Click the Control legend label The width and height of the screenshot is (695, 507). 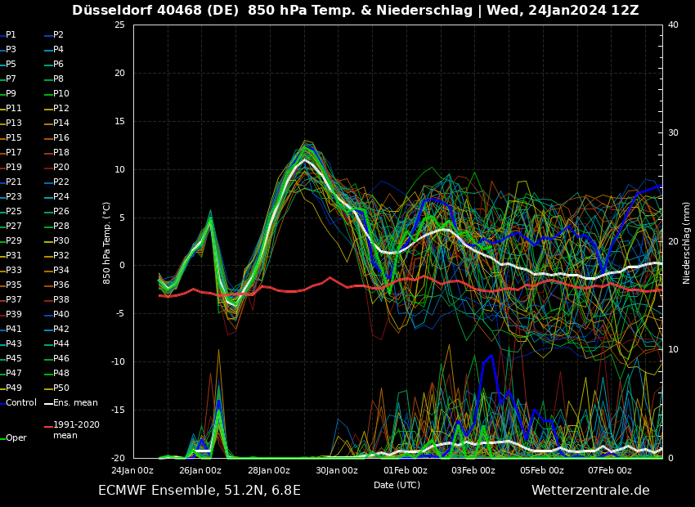click(x=21, y=403)
